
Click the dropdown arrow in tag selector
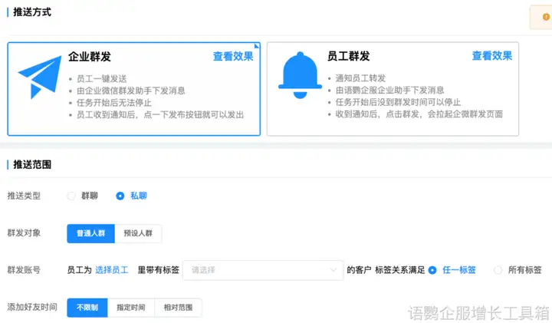(332, 270)
